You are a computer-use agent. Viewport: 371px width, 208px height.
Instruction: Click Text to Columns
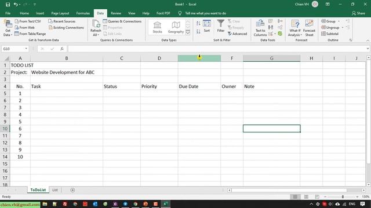pyautogui.click(x=260, y=28)
